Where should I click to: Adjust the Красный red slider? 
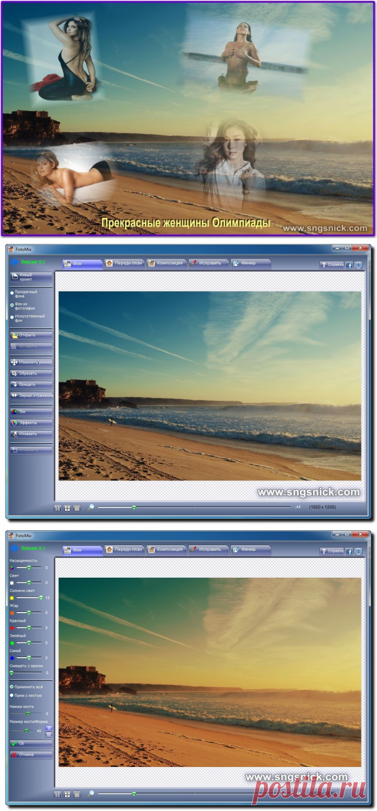29,627
